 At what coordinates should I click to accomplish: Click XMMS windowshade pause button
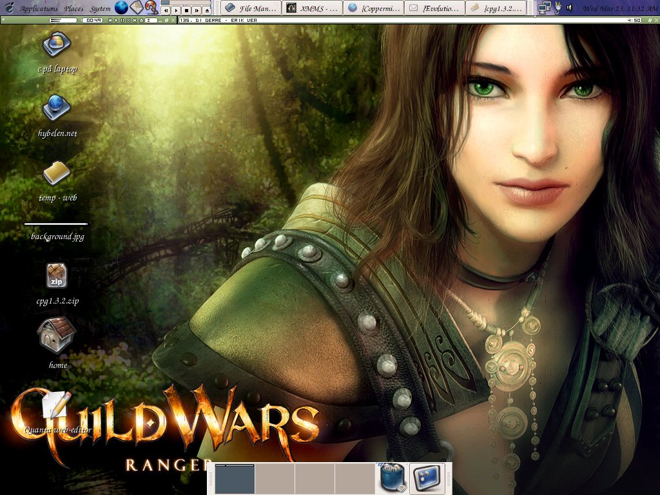[x=122, y=20]
